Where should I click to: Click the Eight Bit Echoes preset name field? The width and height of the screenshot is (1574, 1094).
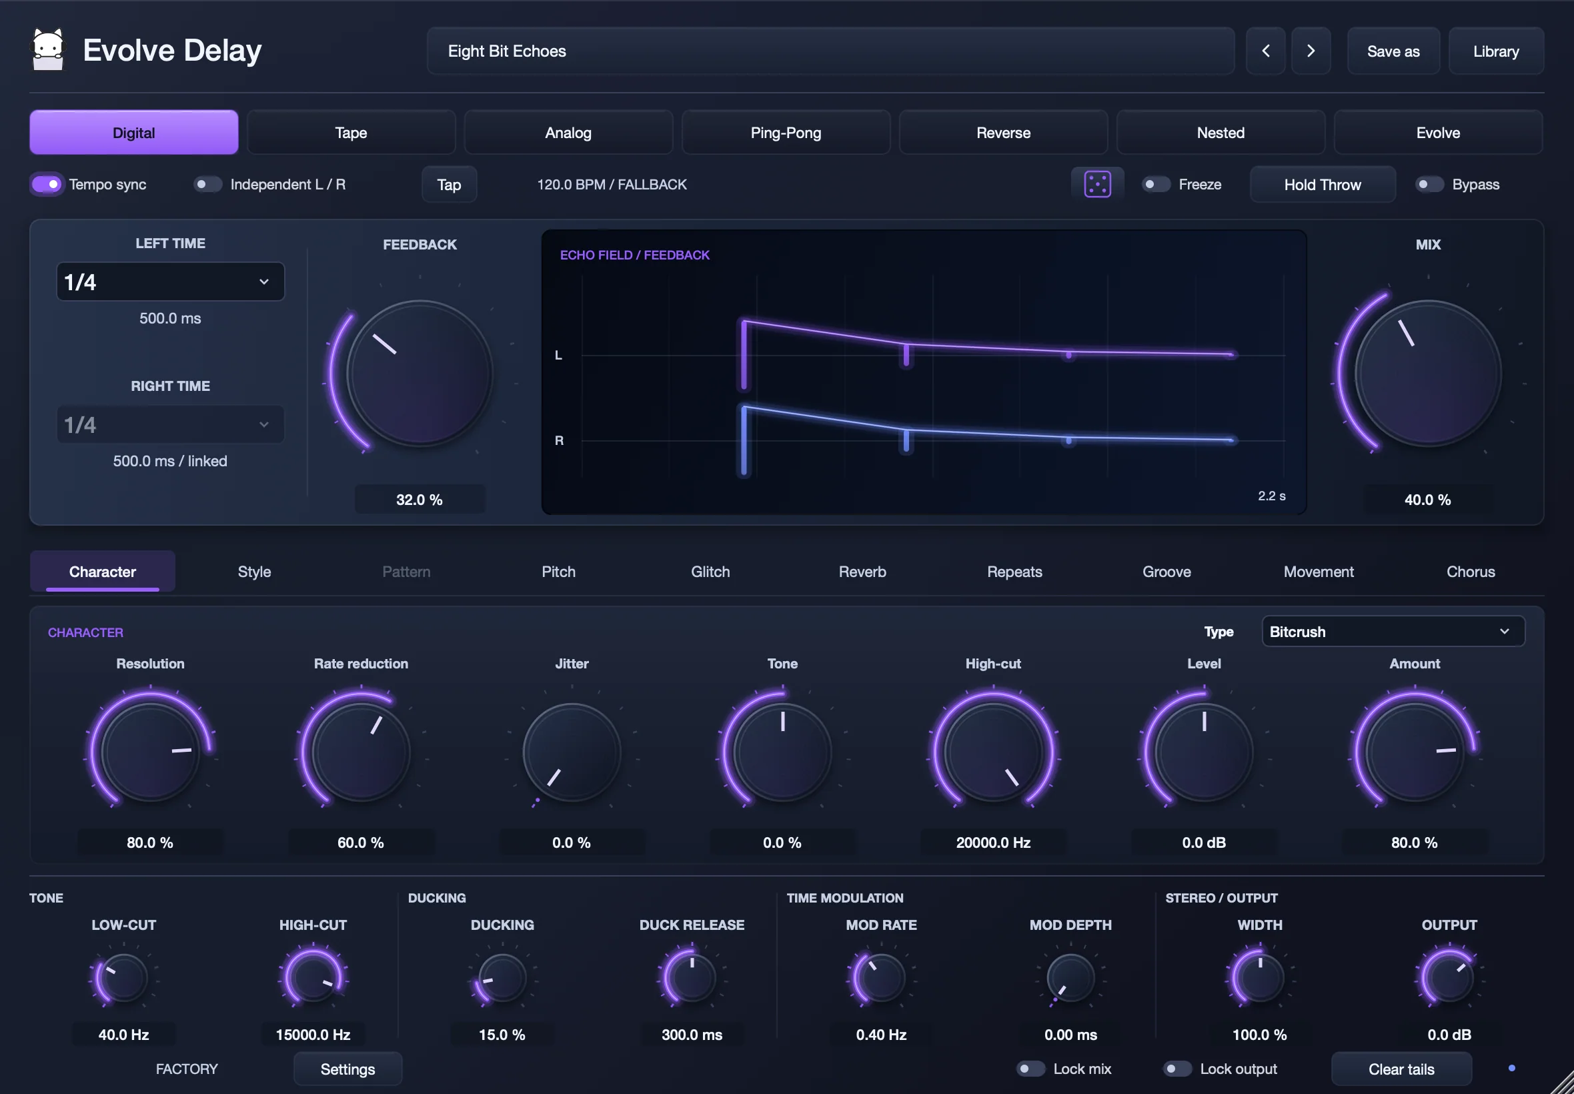pos(830,51)
